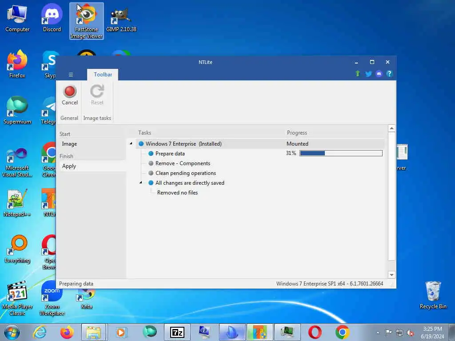
Task: Select Apply page in left sidebar
Action: click(69, 166)
